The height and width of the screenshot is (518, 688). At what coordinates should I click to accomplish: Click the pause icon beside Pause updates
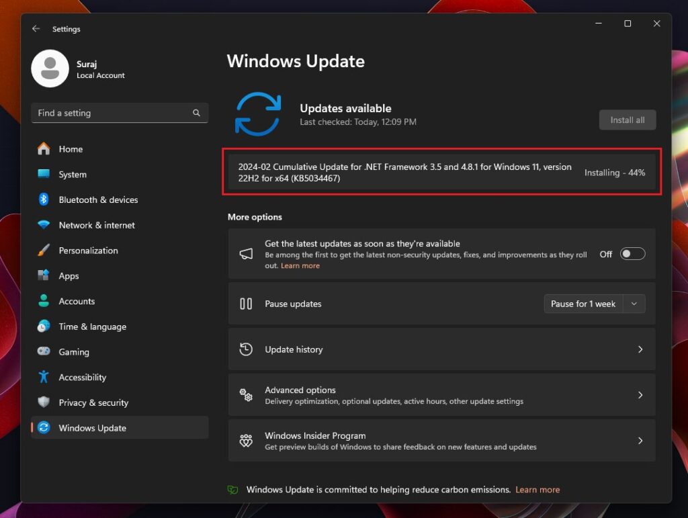pos(246,304)
